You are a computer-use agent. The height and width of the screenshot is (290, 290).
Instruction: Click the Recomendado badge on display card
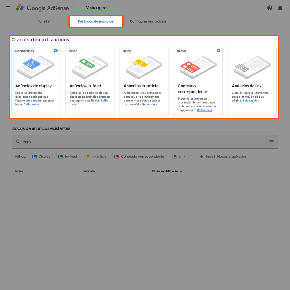(24, 51)
